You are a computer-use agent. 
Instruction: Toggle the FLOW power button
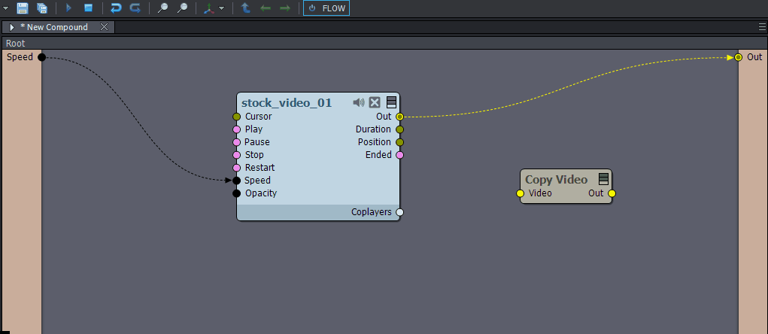pos(326,8)
